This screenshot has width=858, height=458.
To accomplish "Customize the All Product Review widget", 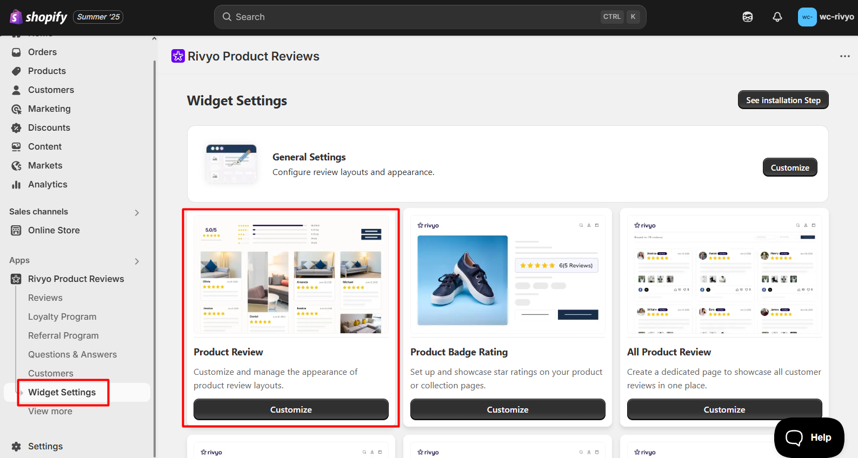I will click(x=724, y=409).
